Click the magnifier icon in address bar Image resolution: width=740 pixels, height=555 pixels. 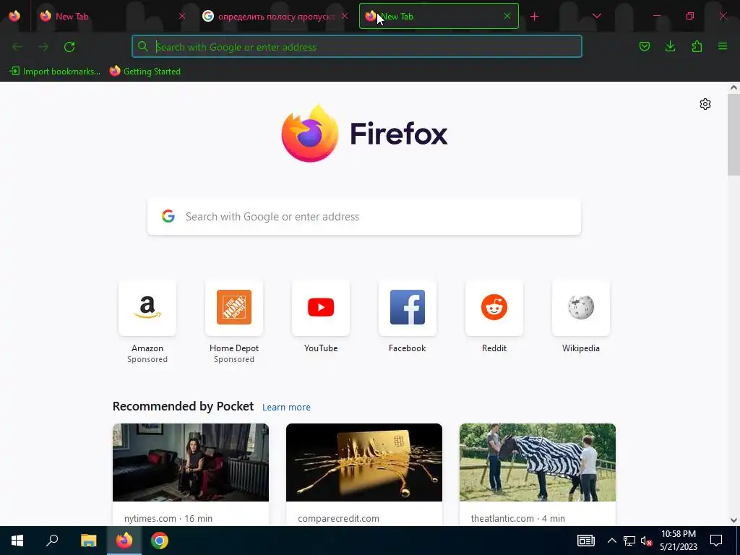pos(143,46)
